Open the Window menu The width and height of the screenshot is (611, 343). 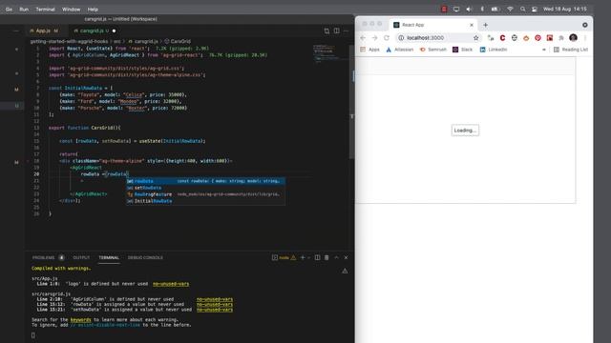click(x=71, y=9)
